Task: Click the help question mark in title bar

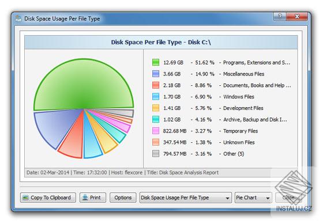Action: click(280, 17)
